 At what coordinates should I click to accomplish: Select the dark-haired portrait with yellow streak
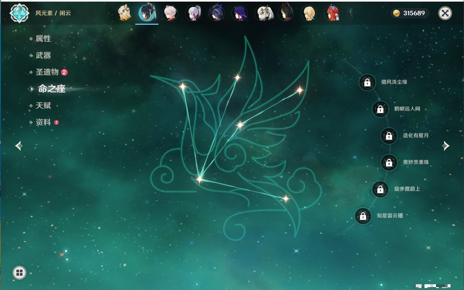pos(286,13)
